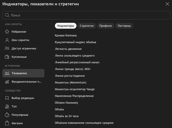
Task: Click the star icon beside Избранное
Action: 7,32
